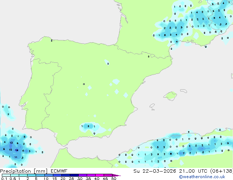
Task: Click the date "Su 22-03-2026"
Action: (x=155, y=171)
